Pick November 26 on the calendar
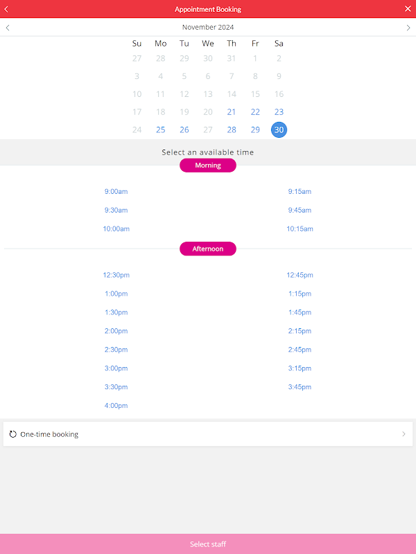Viewport: 416px width, 554px height. tap(184, 129)
